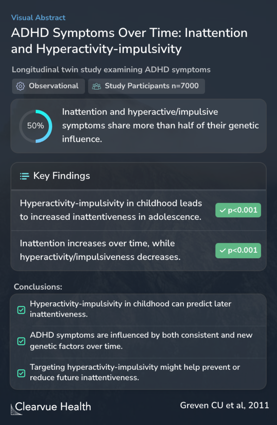
Task: Click the list icon next to Key Findings
Action: 25,176
